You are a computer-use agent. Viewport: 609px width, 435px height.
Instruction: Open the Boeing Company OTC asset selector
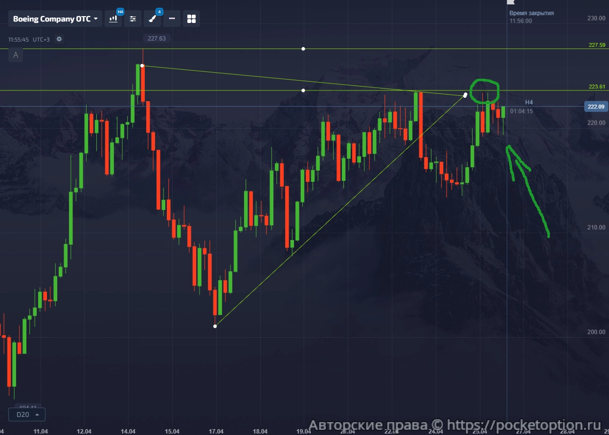coord(55,19)
